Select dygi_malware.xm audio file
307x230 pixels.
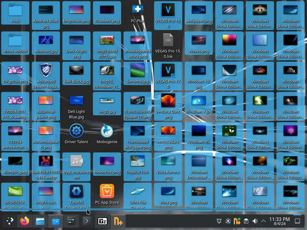click(x=76, y=167)
